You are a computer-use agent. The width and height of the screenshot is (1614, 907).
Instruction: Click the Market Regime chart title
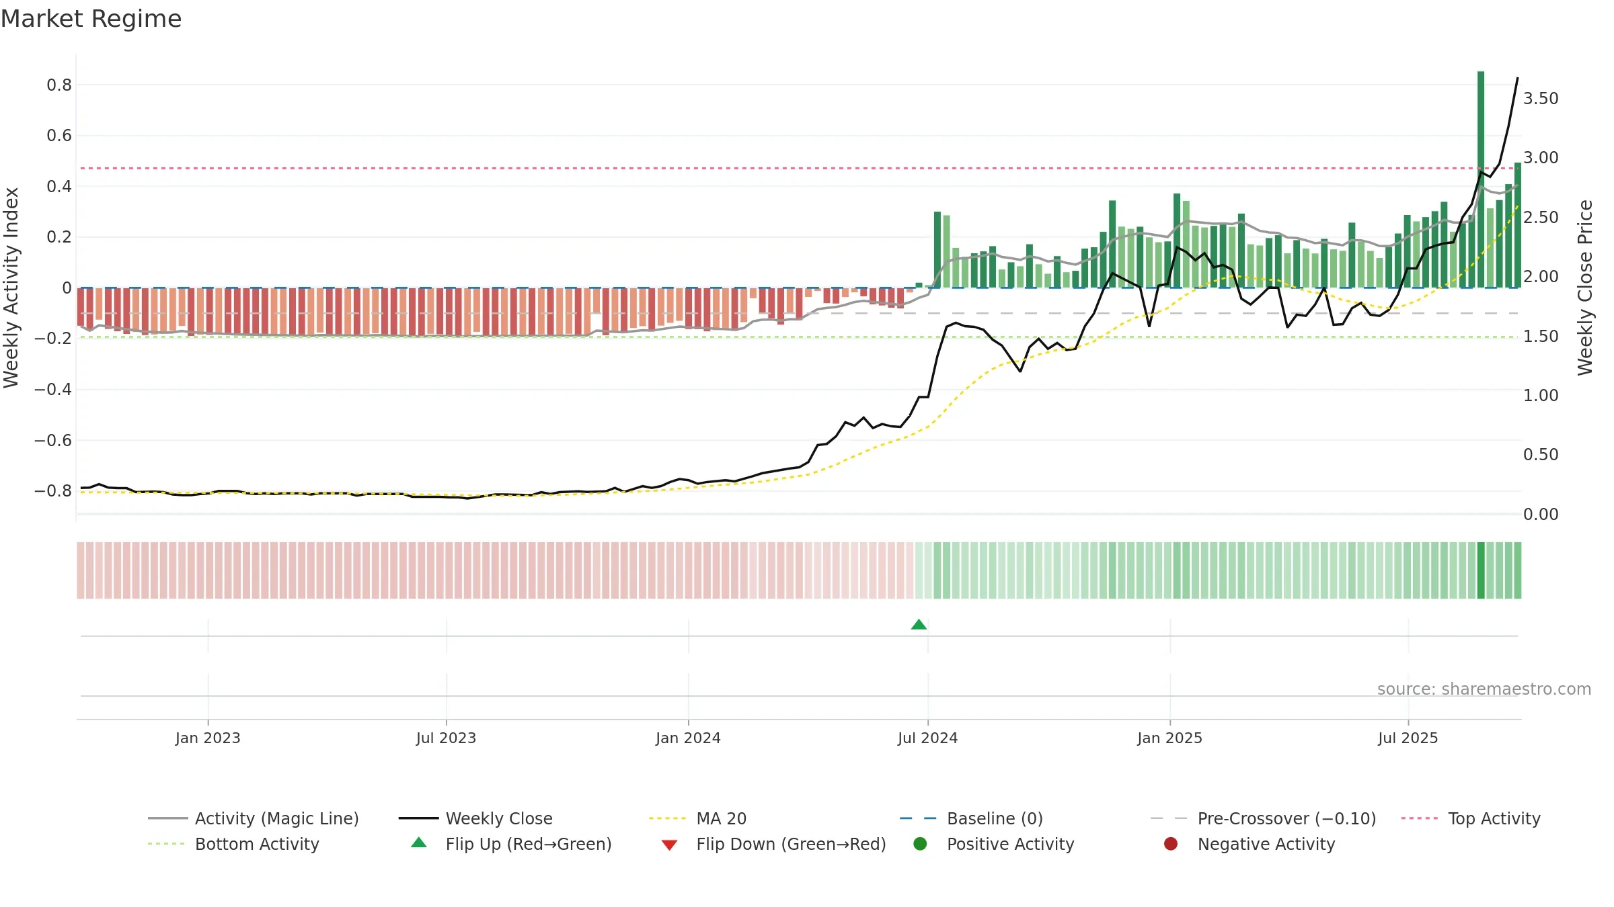pyautogui.click(x=91, y=19)
